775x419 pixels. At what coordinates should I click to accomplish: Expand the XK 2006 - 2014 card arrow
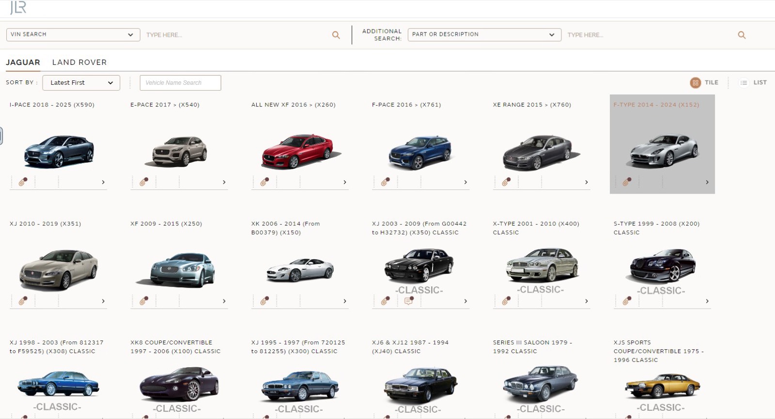tap(345, 301)
